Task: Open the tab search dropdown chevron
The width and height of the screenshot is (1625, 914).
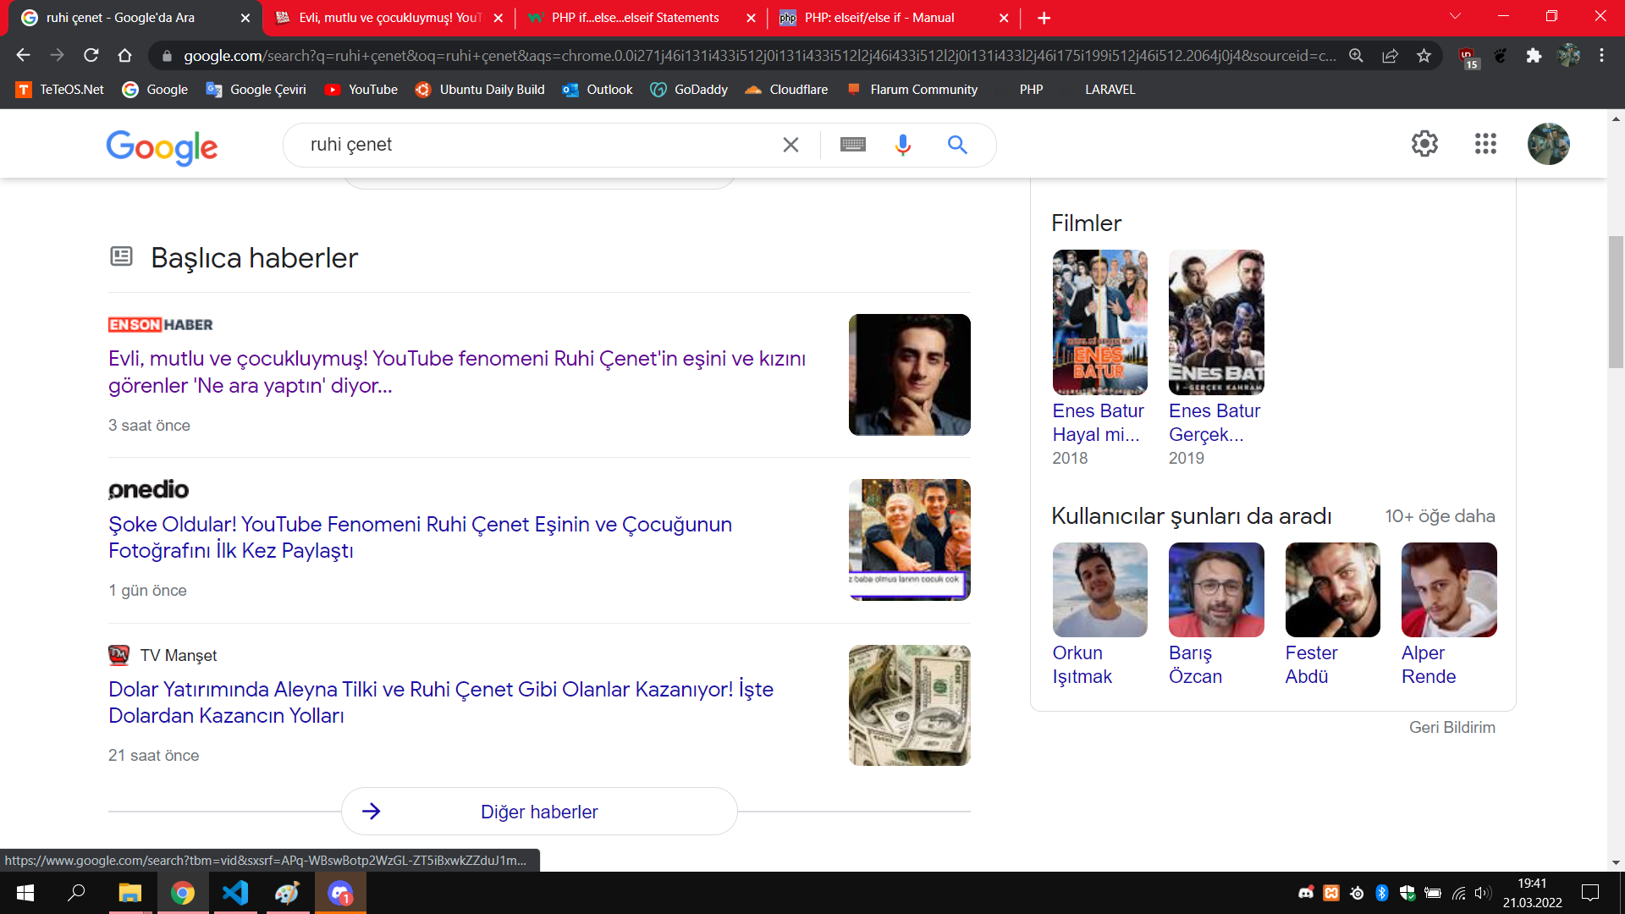Action: [1455, 16]
